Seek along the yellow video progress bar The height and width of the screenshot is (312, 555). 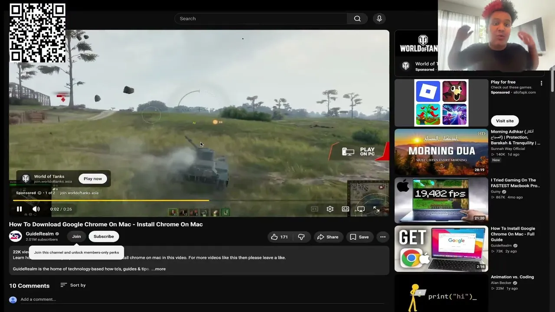pyautogui.click(x=199, y=200)
